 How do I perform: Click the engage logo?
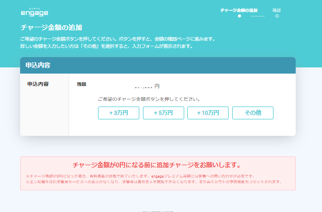(x=35, y=12)
